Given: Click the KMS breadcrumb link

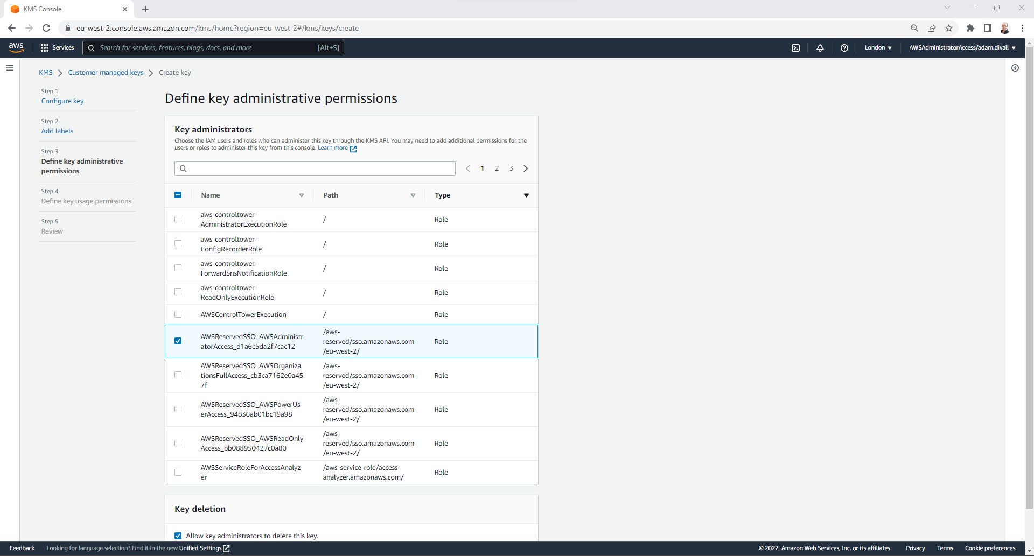Looking at the screenshot, I should [46, 73].
